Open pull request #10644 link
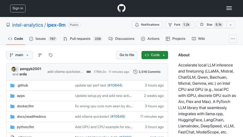The image size is (243, 137). 115,85
